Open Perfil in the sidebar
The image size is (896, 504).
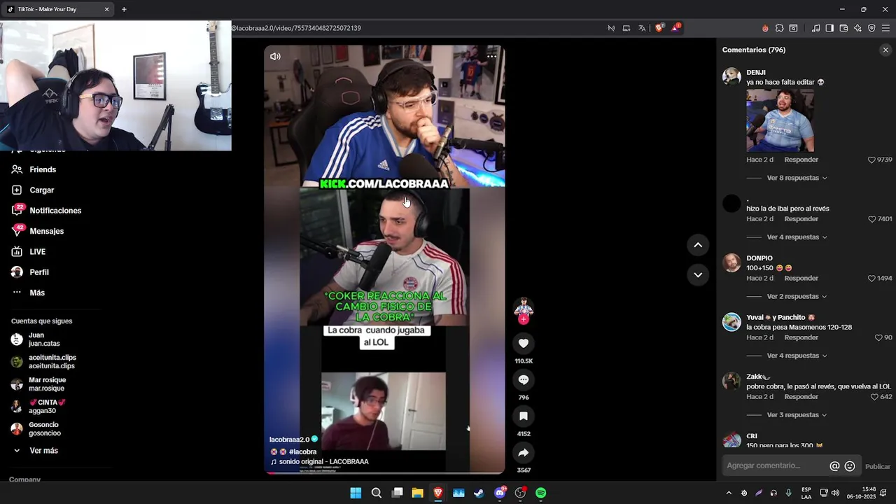[38, 272]
